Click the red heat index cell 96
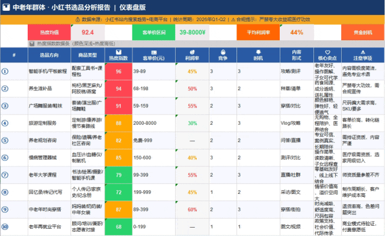The height and width of the screenshot is (236, 385). point(119,71)
